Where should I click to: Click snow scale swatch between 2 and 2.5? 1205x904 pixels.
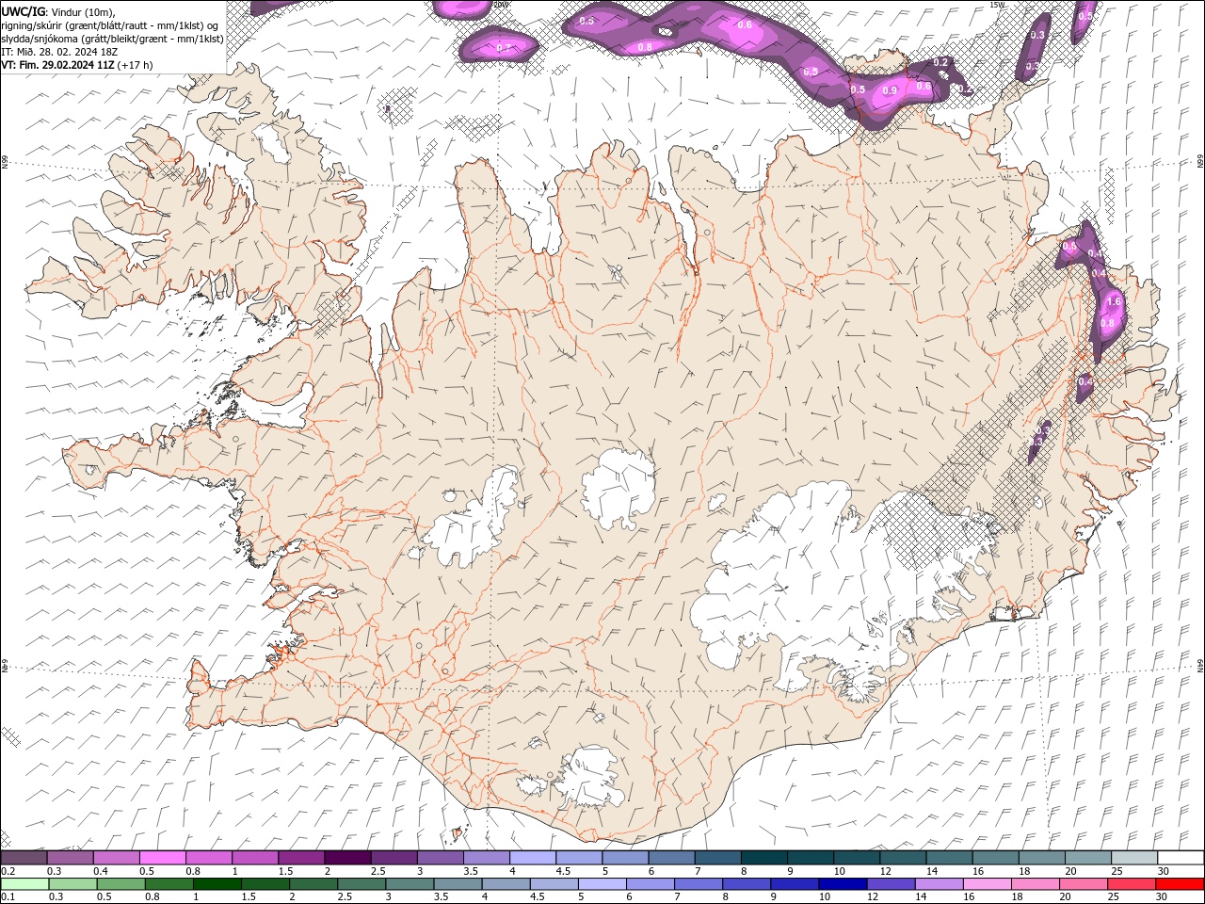pyautogui.click(x=346, y=857)
